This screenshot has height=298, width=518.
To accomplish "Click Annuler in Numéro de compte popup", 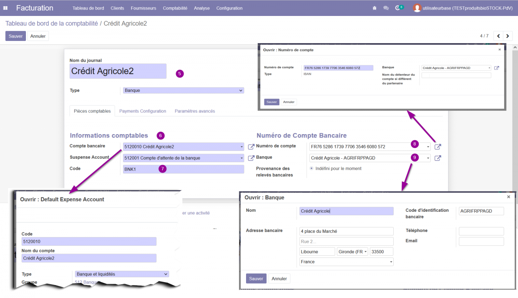I will (289, 102).
